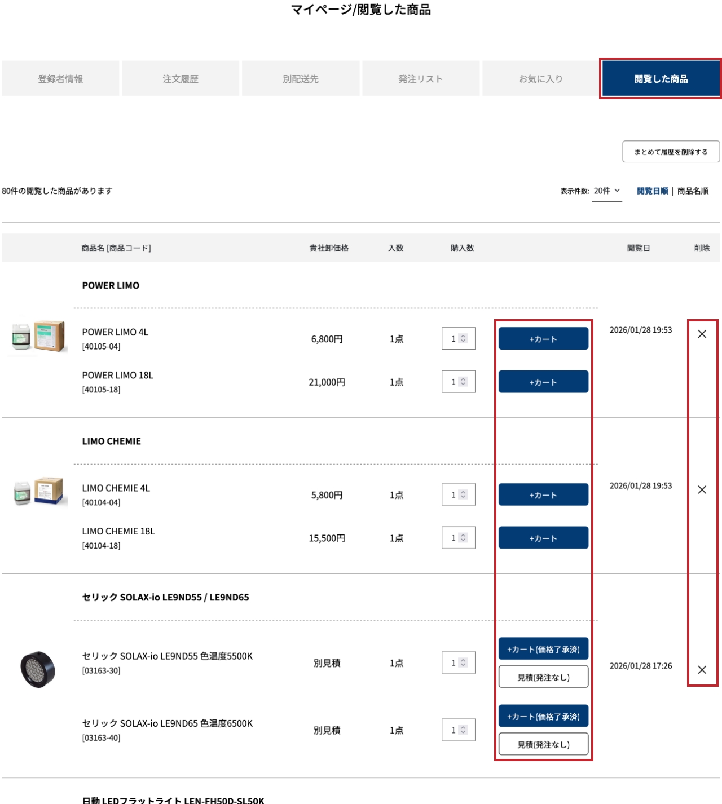
Task: Remove LIMO CHEMIE with its X icon
Action: click(x=702, y=490)
